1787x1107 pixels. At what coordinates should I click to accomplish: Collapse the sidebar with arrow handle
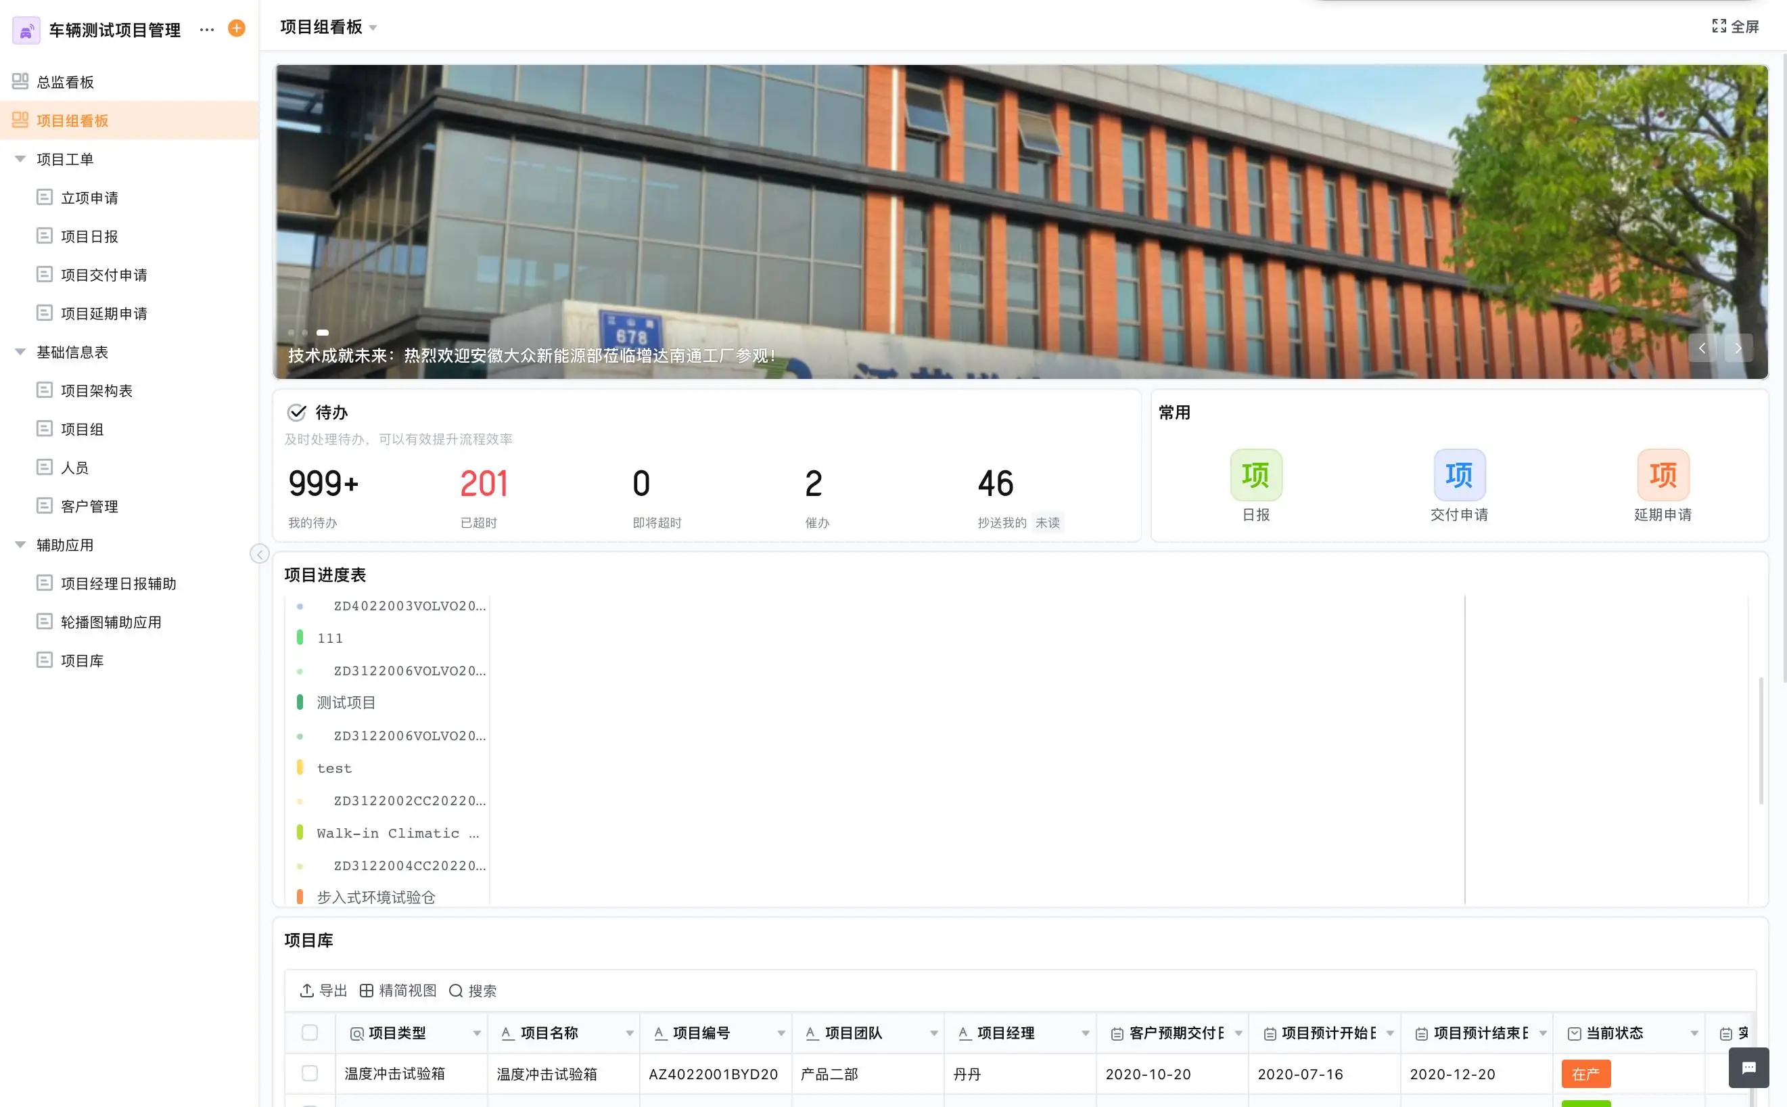(259, 553)
